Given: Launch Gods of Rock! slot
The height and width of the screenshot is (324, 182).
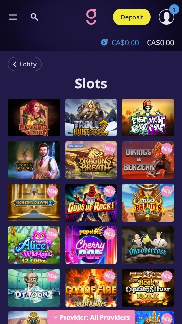Looking at the screenshot, I should point(91,203).
